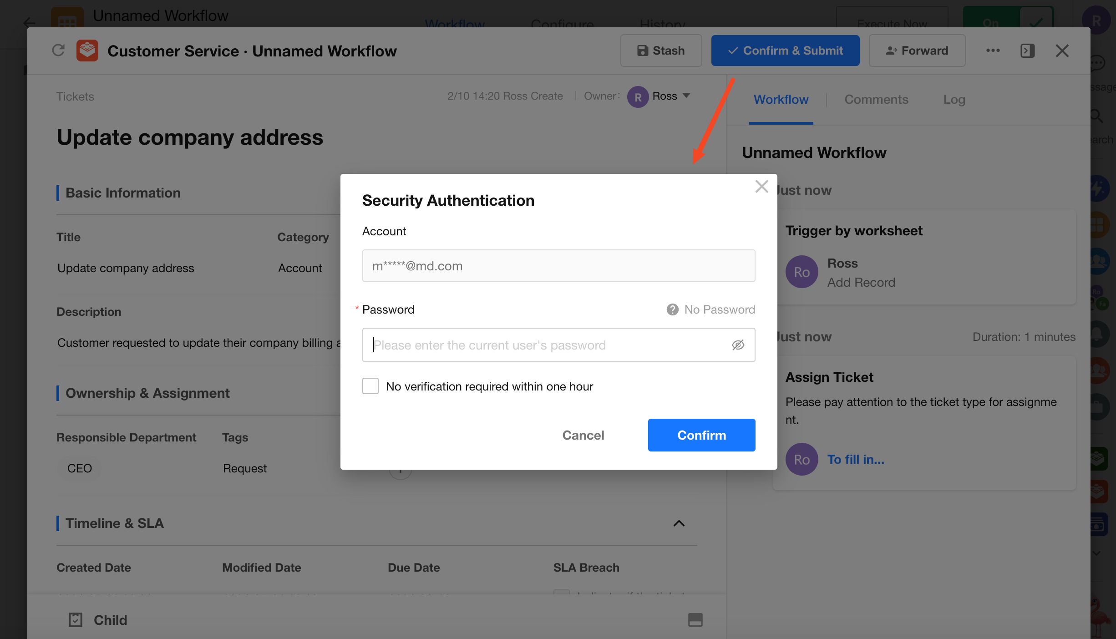This screenshot has height=639, width=1116.
Task: Switch to the Comments tab
Action: pos(876,99)
